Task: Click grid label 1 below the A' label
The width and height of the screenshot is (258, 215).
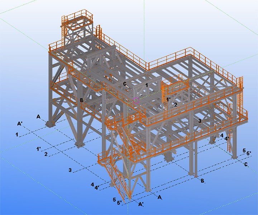Action: tap(17, 134)
